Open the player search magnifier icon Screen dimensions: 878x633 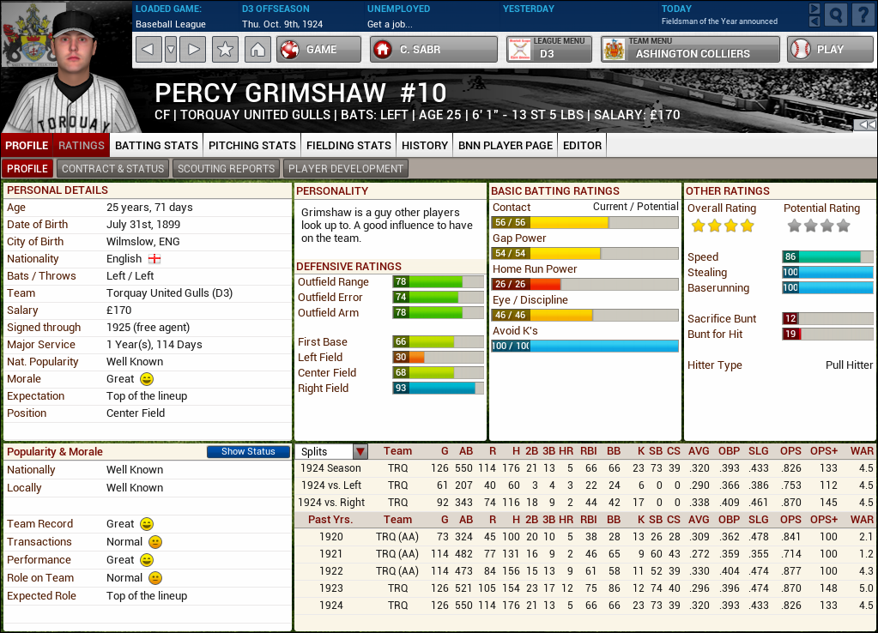[835, 15]
